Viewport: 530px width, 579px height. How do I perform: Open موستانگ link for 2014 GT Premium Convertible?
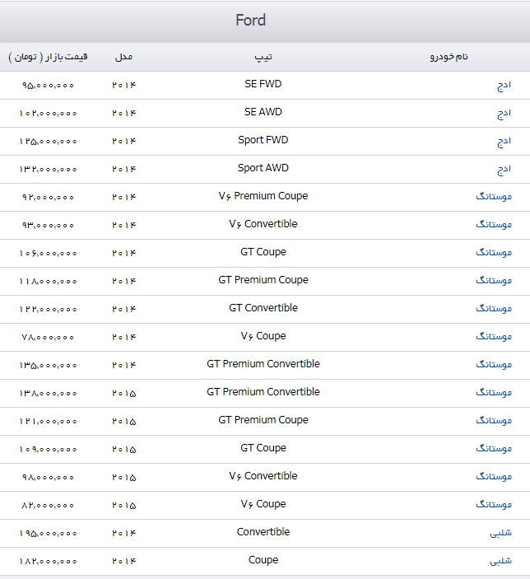[494, 365]
